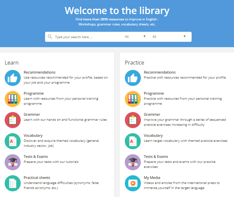Viewport: 234px width, 197px height.
Task: Open Vocabulary title under Learn
Action: 33,135
